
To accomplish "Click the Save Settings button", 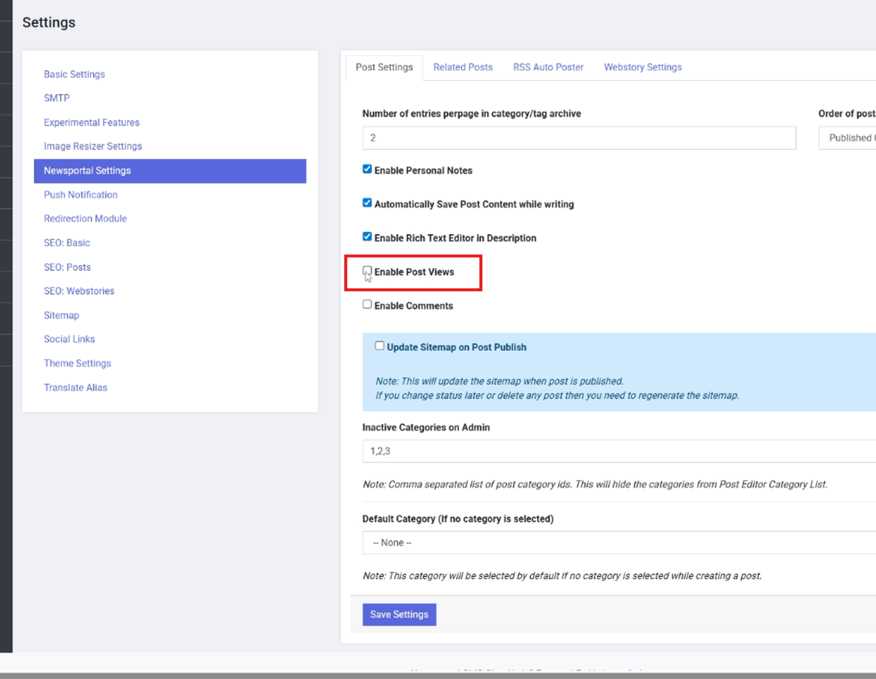I will pos(399,615).
